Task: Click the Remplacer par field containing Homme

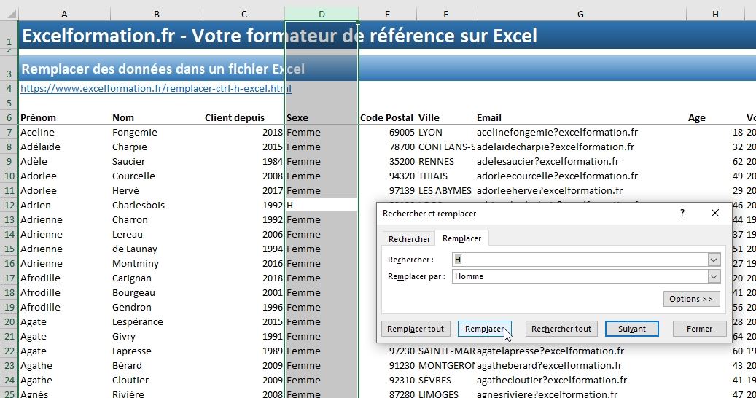Action: click(x=580, y=276)
